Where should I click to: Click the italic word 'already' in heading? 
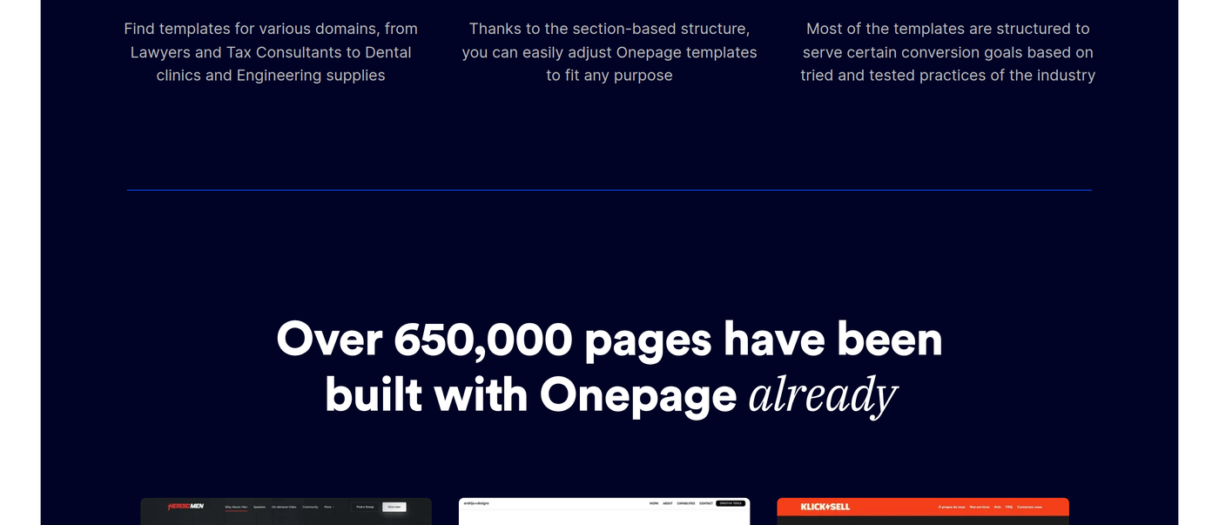click(x=823, y=396)
